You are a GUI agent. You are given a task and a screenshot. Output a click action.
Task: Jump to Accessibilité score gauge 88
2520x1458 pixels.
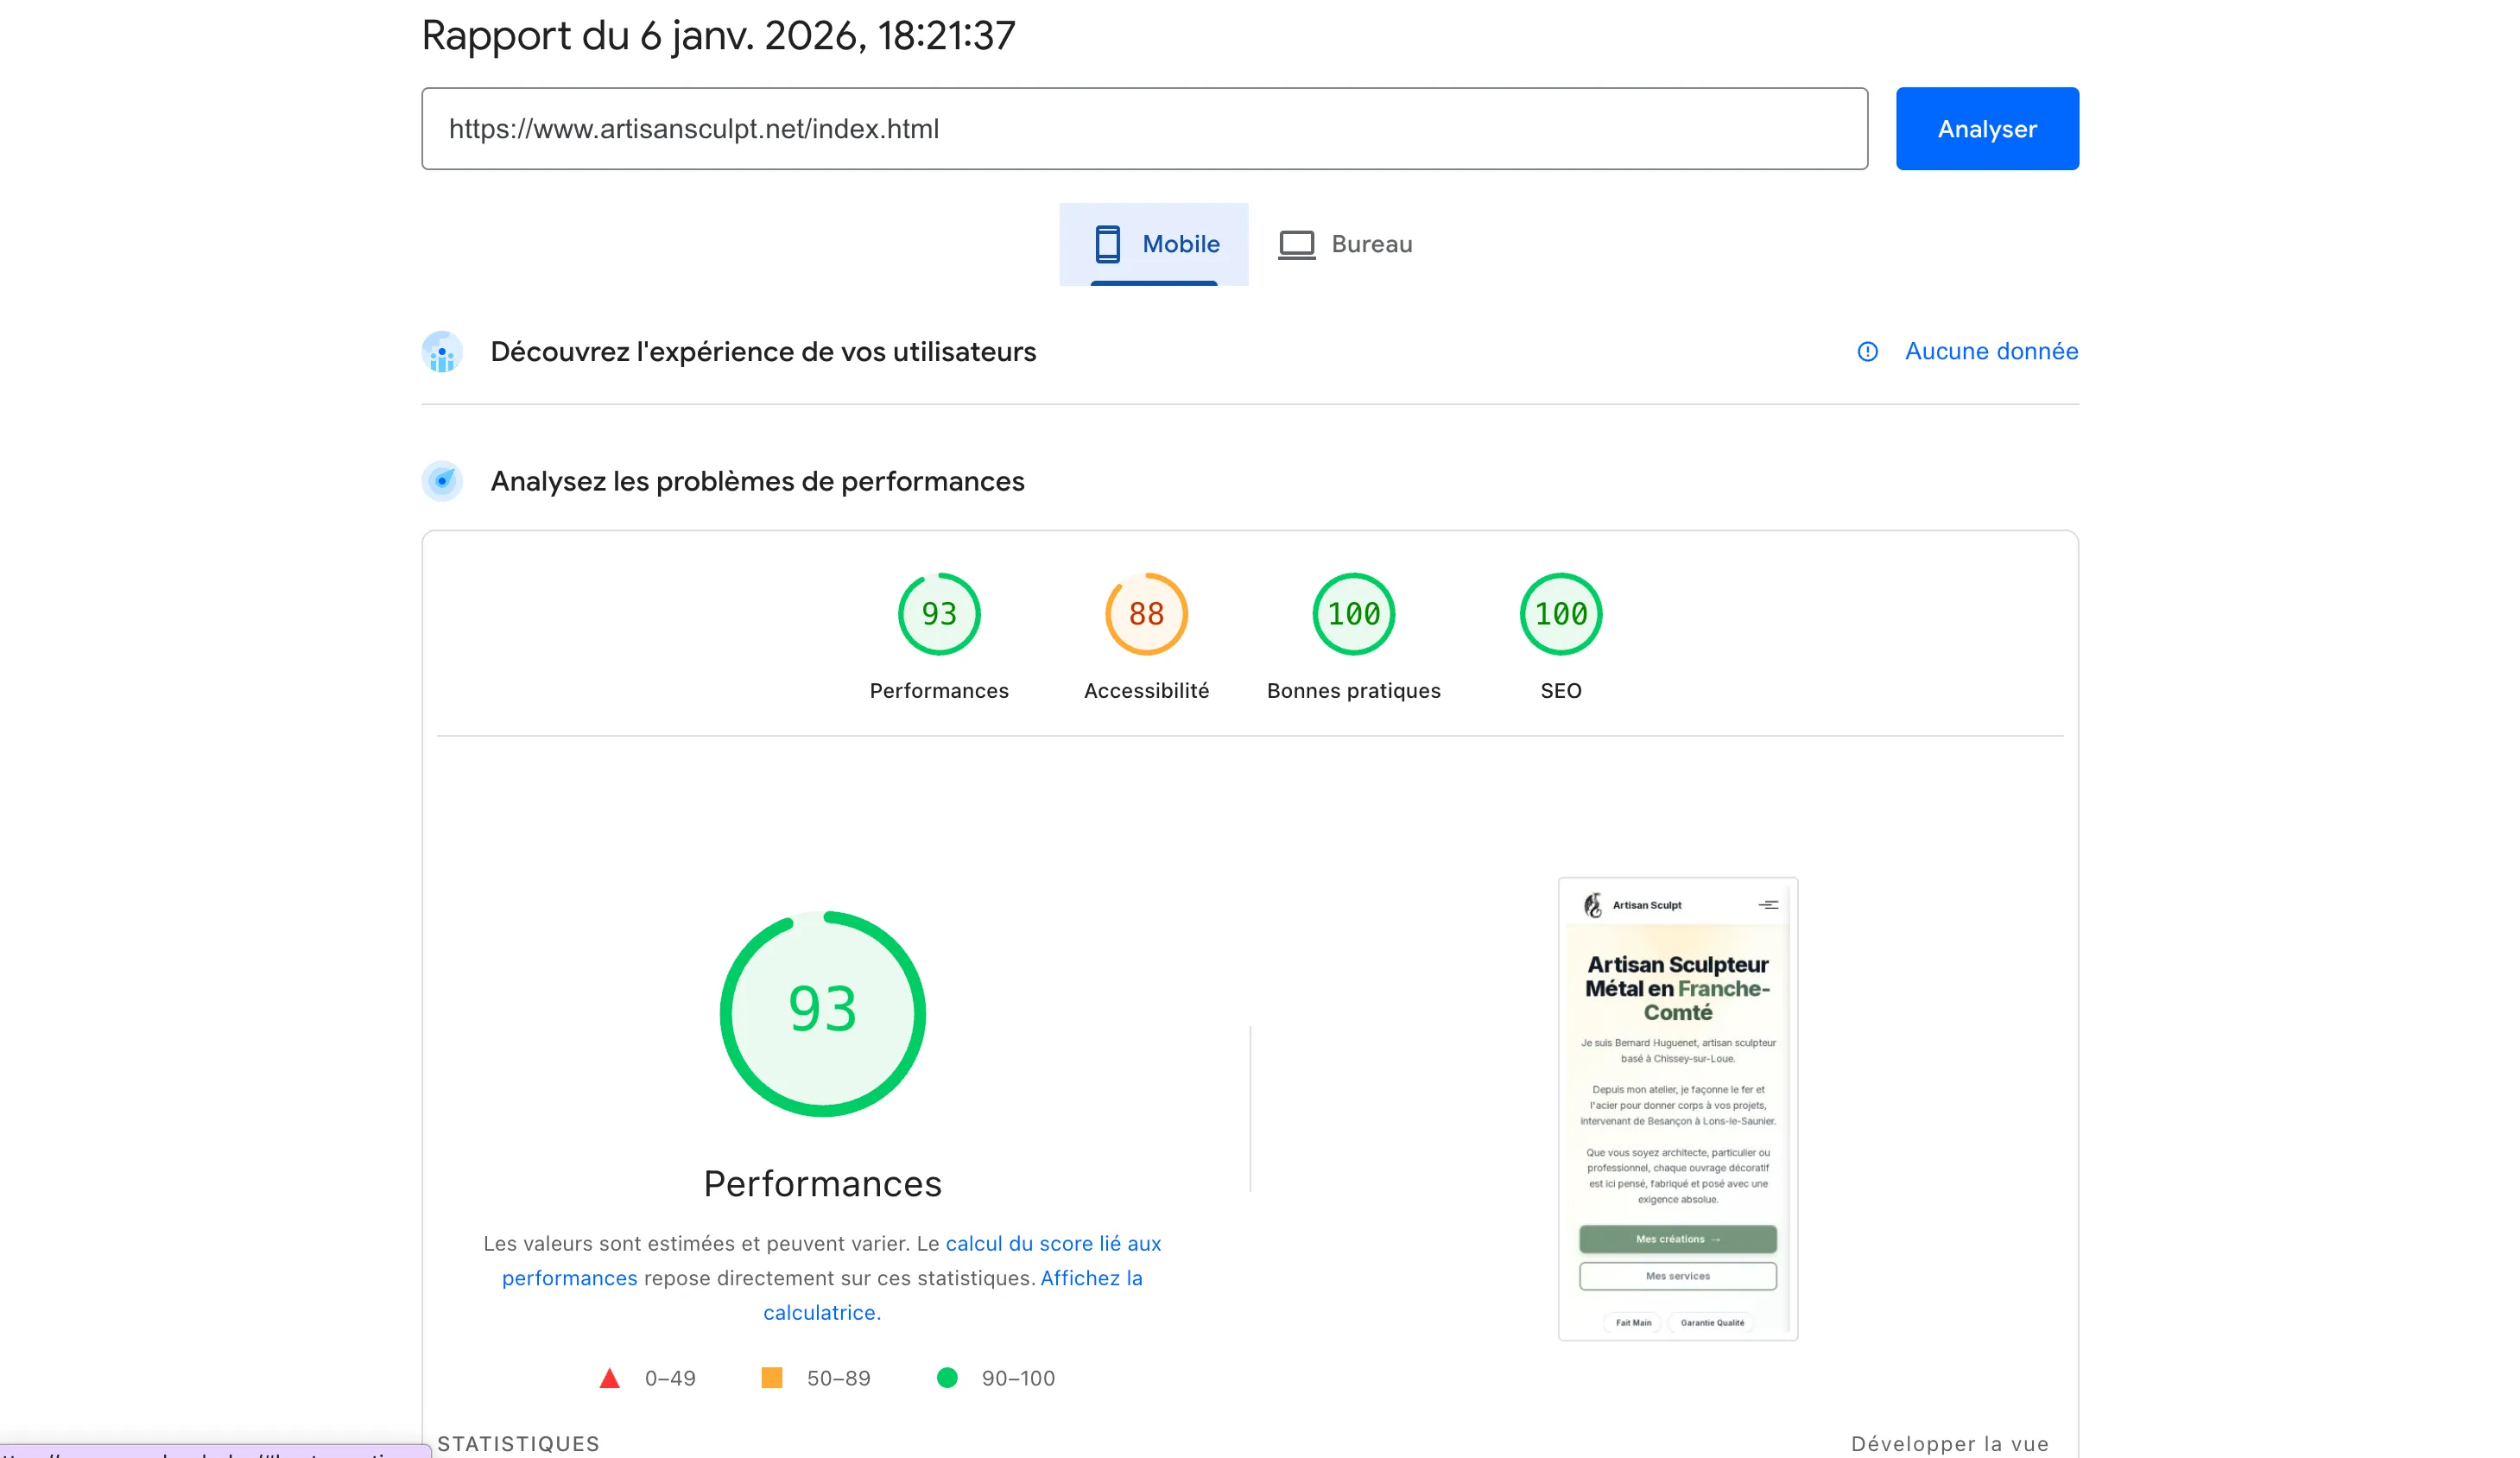coord(1146,614)
